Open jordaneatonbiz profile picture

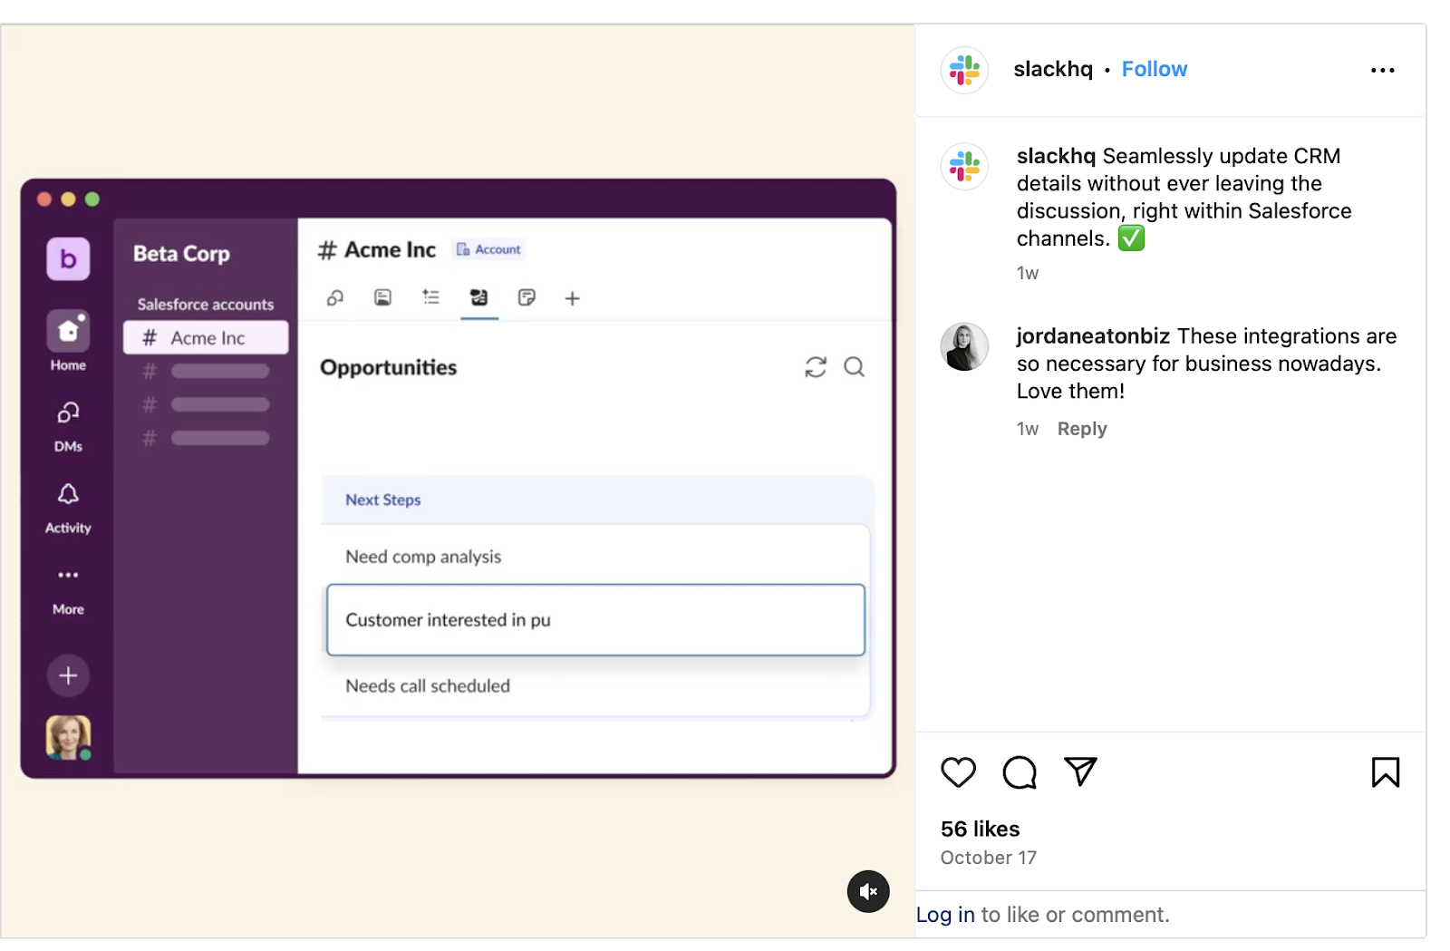tap(964, 347)
